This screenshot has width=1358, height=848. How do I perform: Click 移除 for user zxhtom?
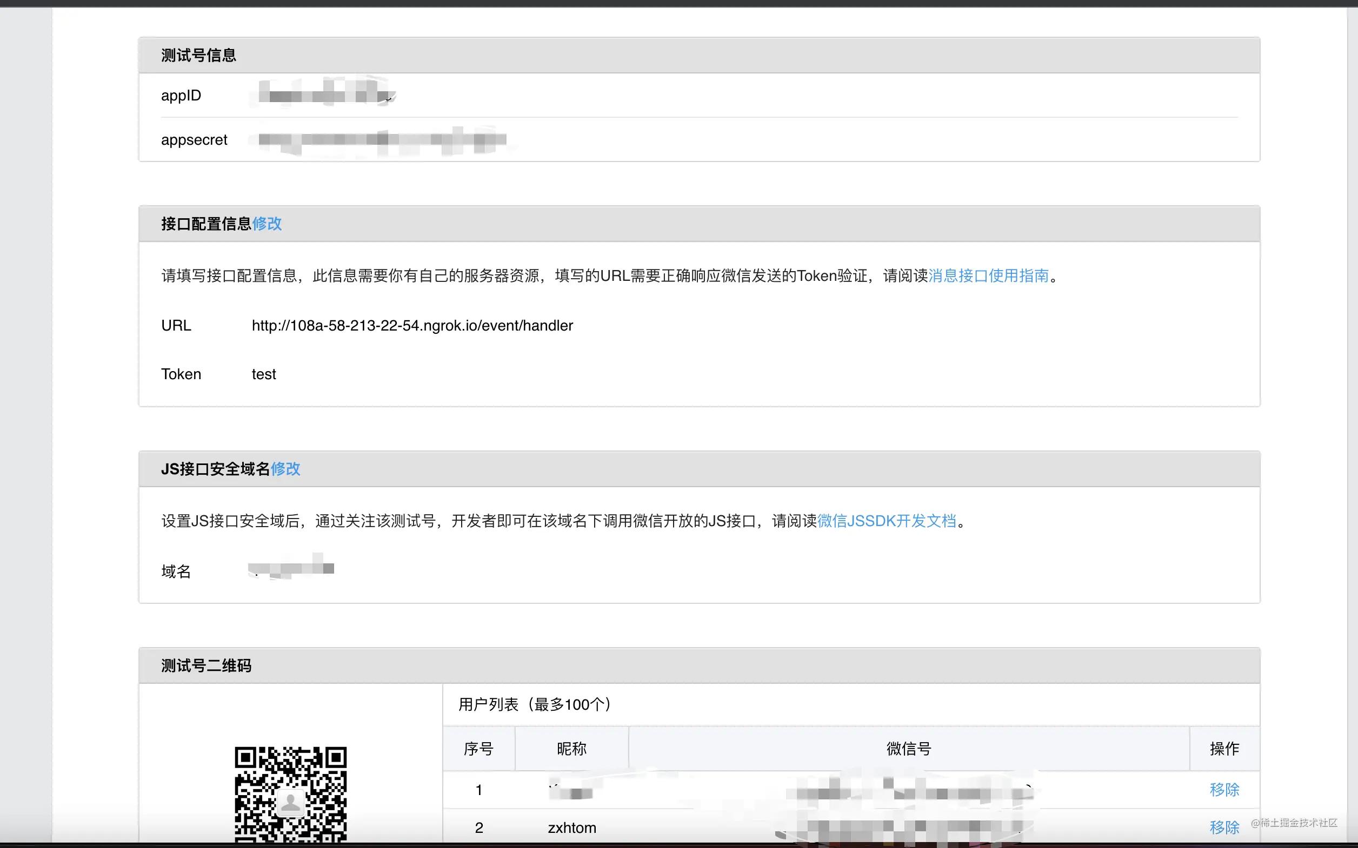tap(1224, 828)
